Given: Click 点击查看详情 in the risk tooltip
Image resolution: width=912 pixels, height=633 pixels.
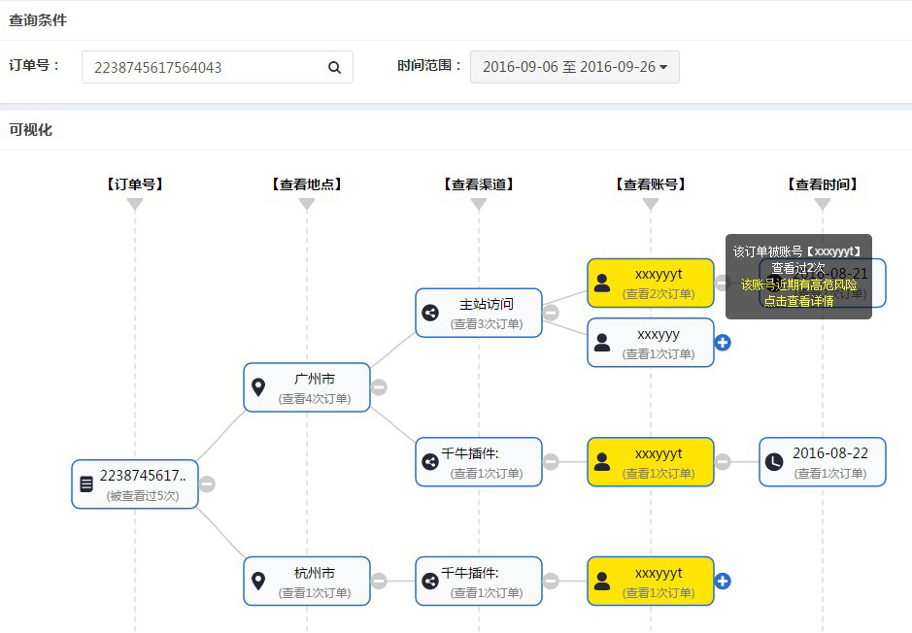Looking at the screenshot, I should coord(798,301).
